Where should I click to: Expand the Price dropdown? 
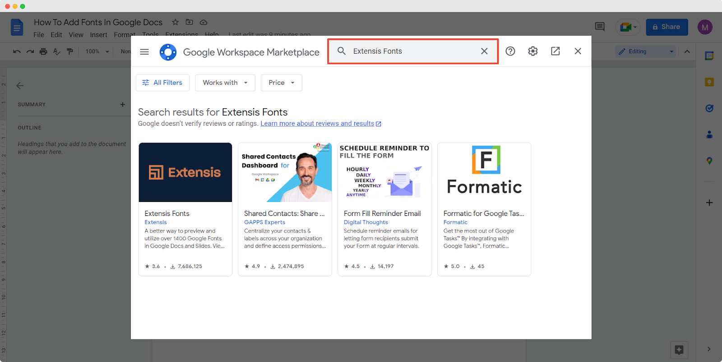282,82
